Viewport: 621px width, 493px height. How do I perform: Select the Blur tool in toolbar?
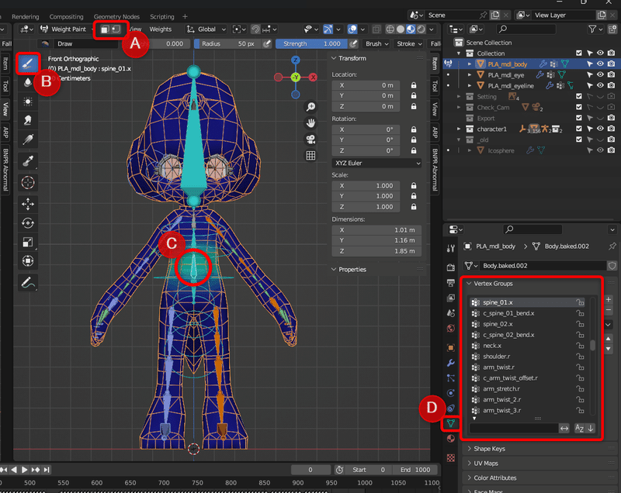tap(28, 82)
